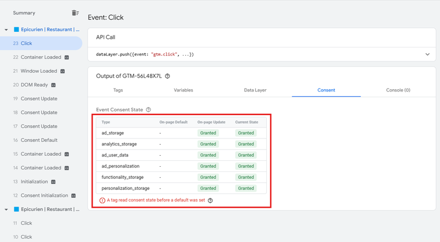Switch to the Variables tab

(184, 90)
